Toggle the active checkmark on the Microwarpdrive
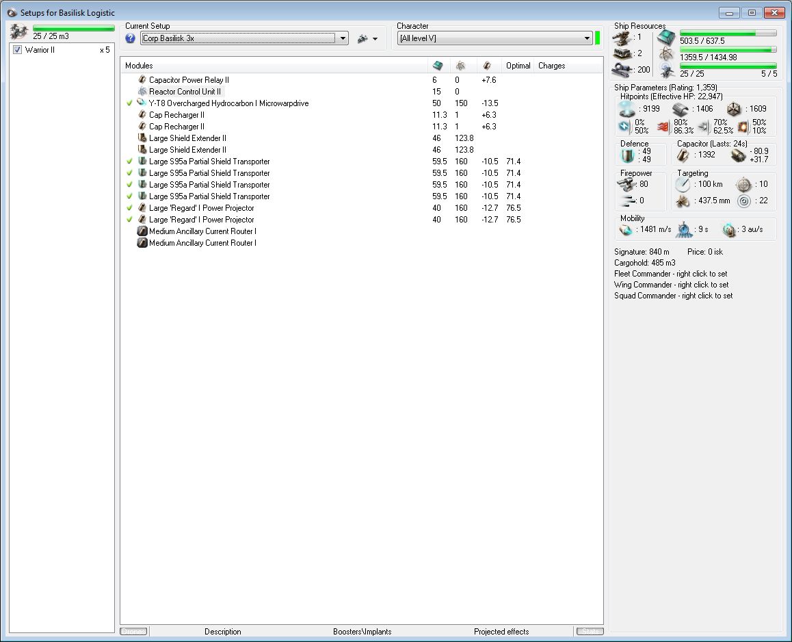 (x=129, y=103)
